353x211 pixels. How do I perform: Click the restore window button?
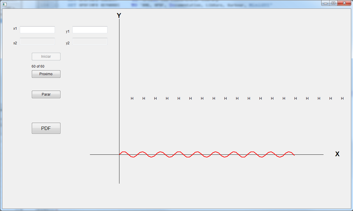333,3
